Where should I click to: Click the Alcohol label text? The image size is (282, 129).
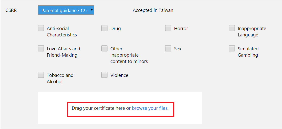54,82
